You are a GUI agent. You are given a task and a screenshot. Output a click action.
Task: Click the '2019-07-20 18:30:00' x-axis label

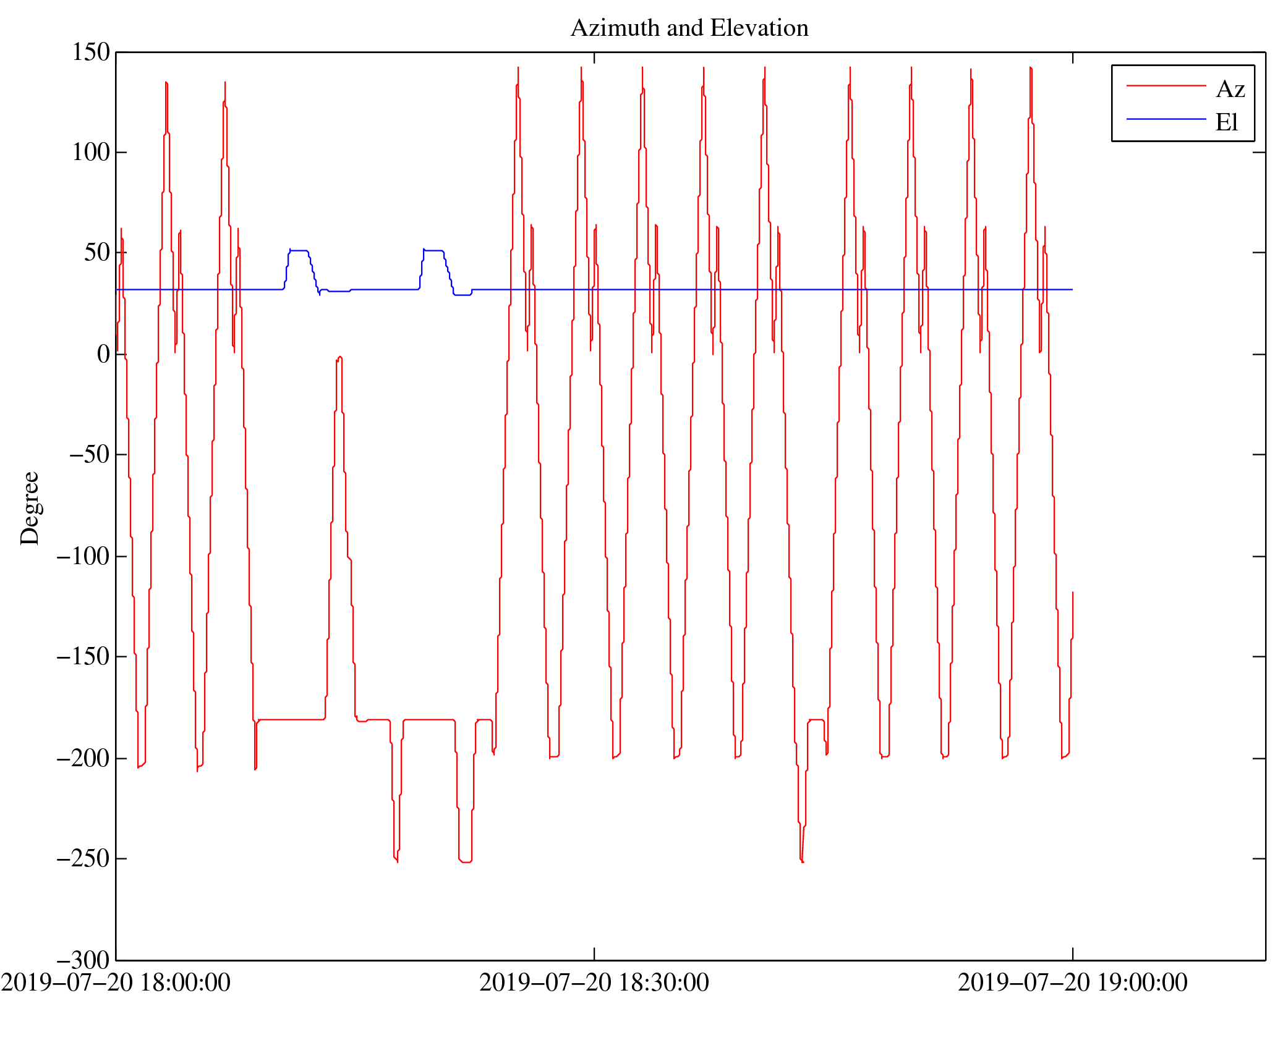click(x=594, y=983)
